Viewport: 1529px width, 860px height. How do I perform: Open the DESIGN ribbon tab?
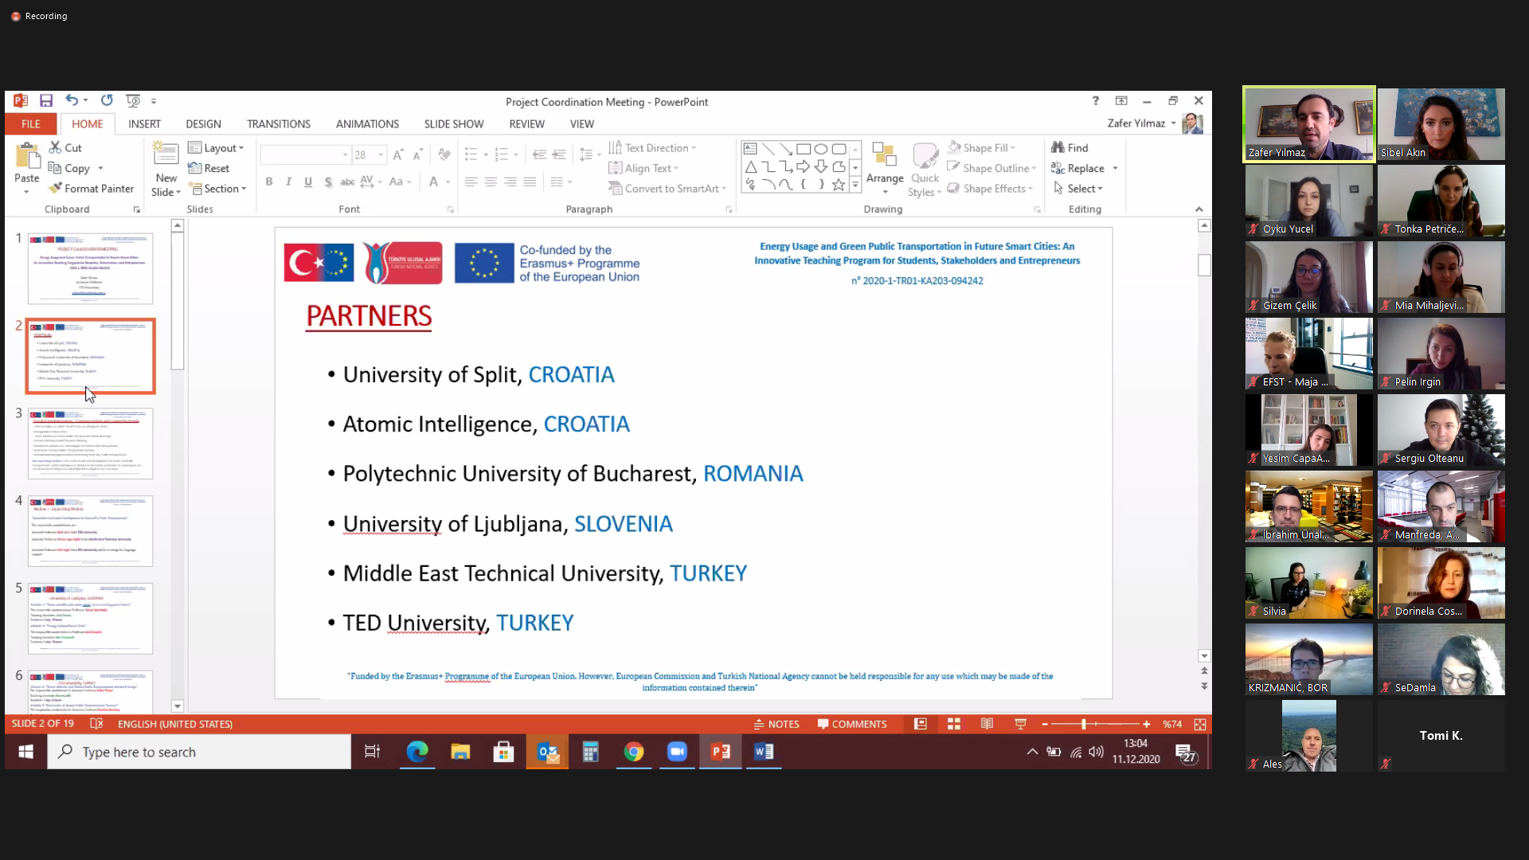click(x=203, y=123)
